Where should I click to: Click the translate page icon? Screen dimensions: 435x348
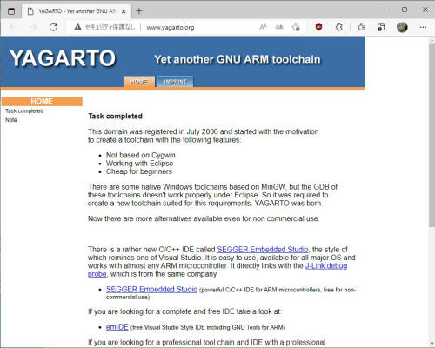279,27
